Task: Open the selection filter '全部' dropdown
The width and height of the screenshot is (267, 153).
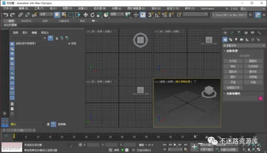Action: pos(46,14)
